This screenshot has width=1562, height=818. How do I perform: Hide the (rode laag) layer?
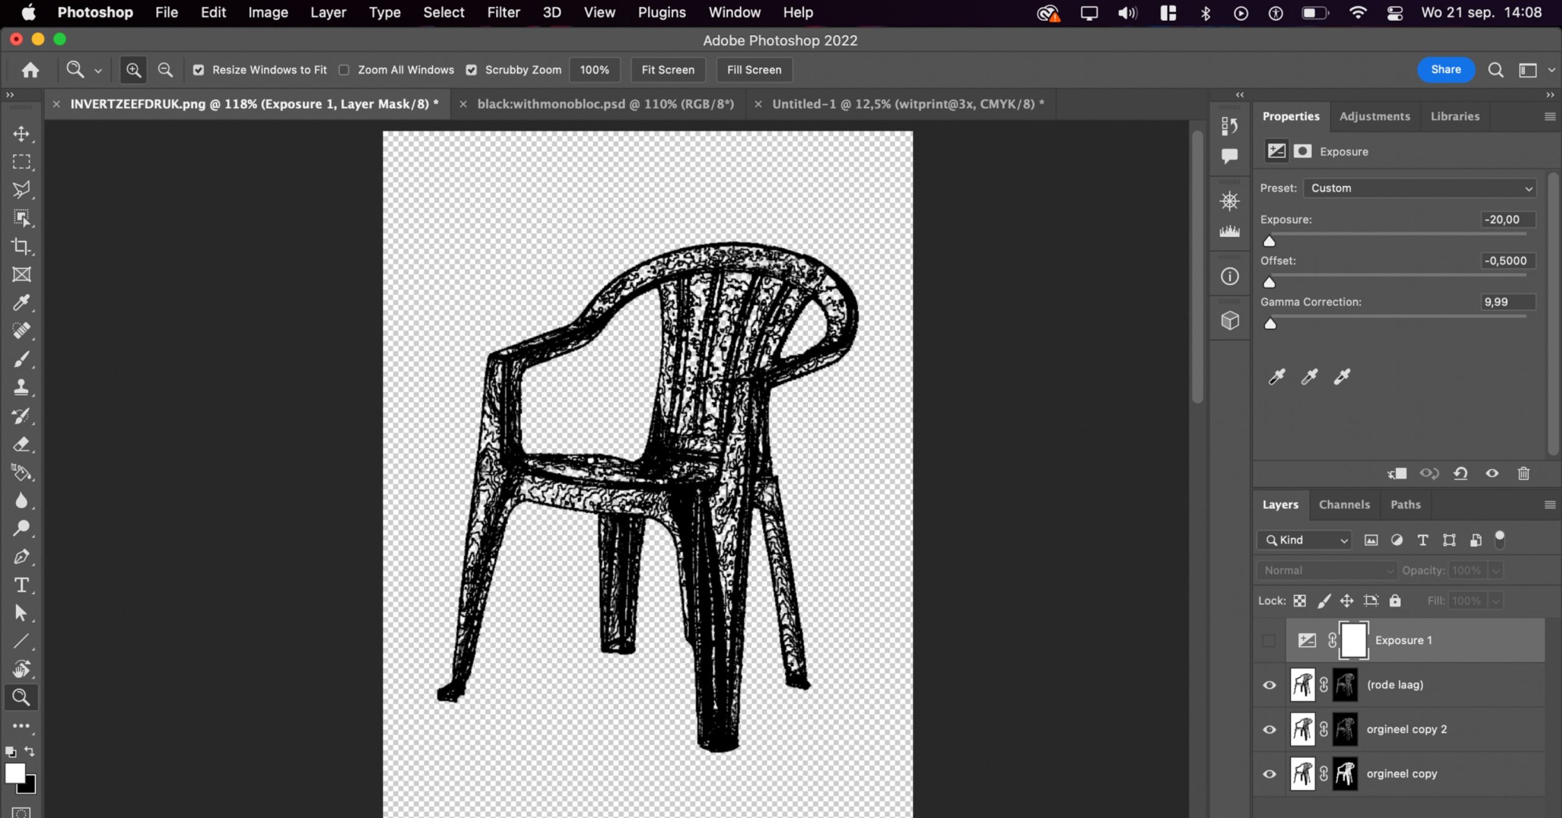pos(1269,684)
